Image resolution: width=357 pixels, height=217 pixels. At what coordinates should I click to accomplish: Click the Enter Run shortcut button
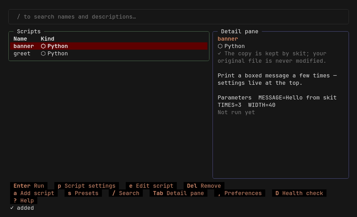coord(29,186)
